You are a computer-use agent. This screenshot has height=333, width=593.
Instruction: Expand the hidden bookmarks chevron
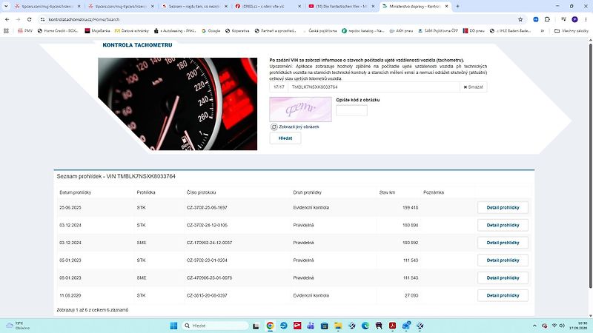pyautogui.click(x=543, y=30)
